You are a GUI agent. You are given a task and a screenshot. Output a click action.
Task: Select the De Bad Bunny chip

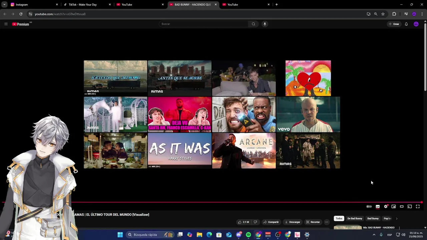click(x=355, y=219)
